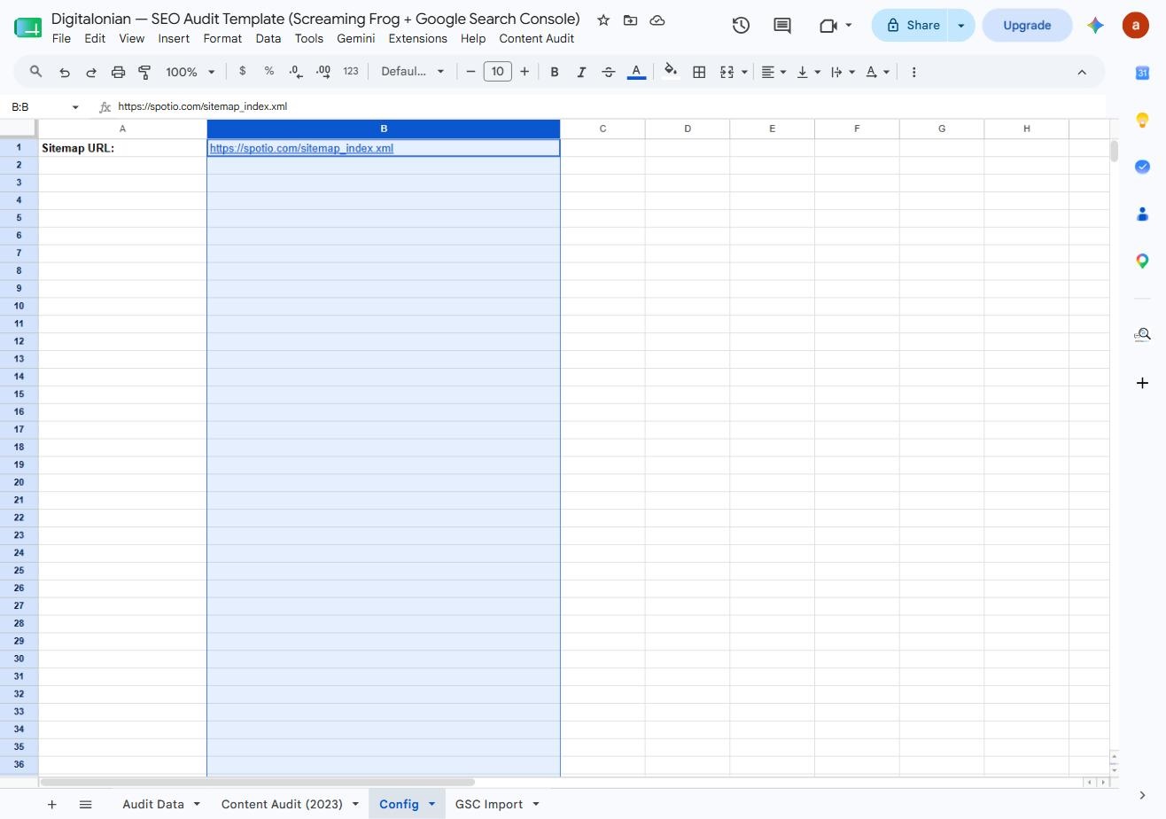
Task: Select row 10 header
Action: [19, 306]
